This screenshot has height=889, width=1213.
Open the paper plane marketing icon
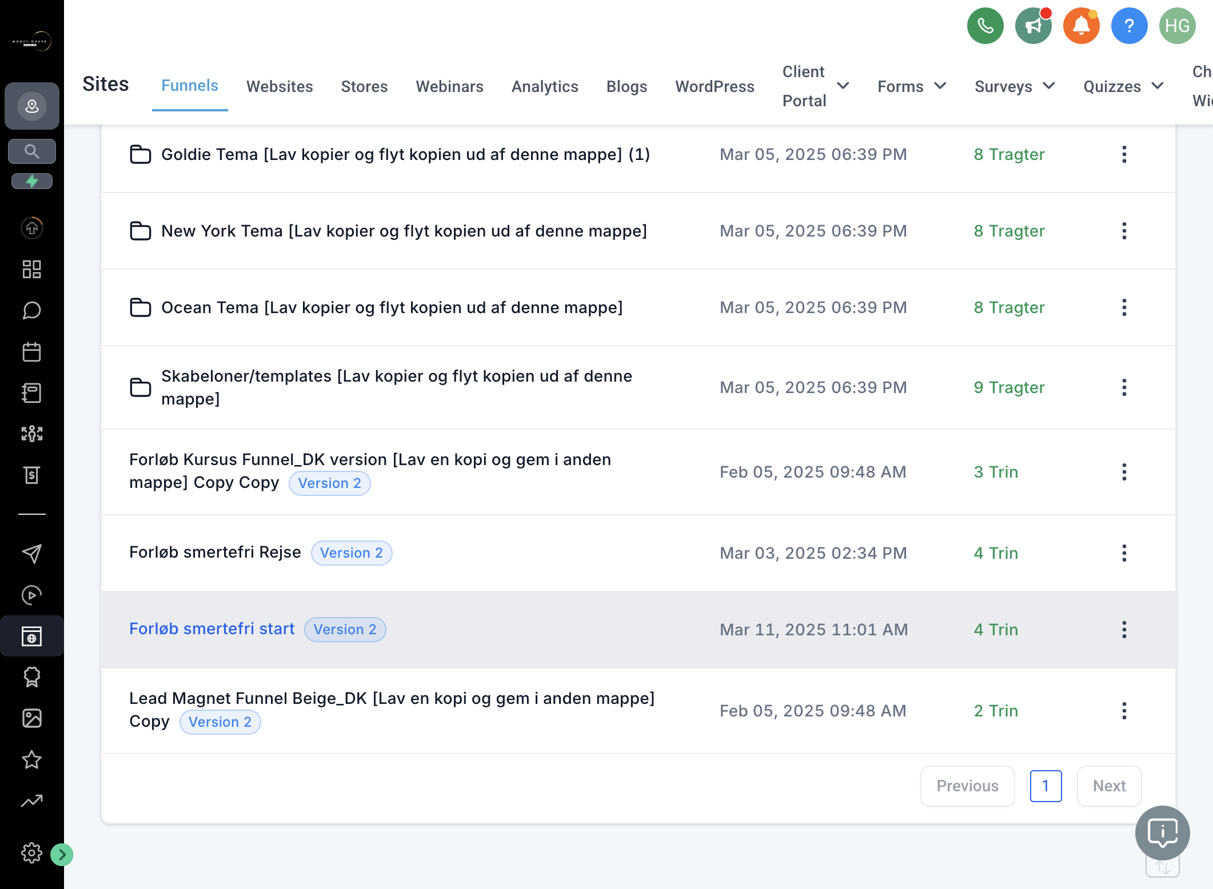(32, 554)
